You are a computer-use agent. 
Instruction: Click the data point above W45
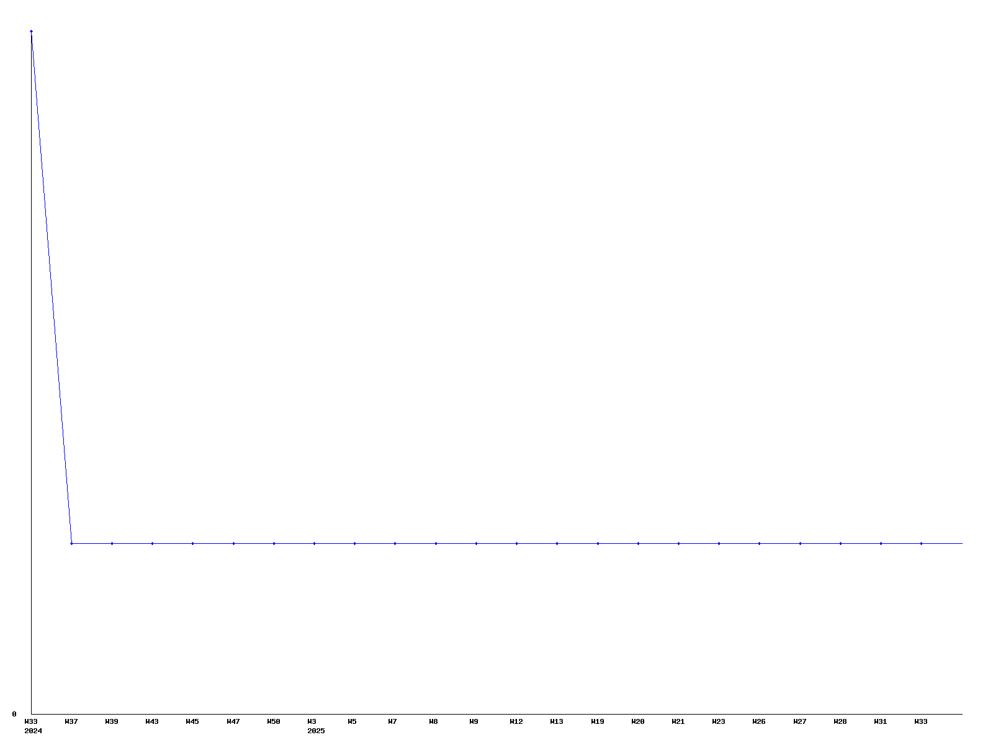pyautogui.click(x=192, y=543)
